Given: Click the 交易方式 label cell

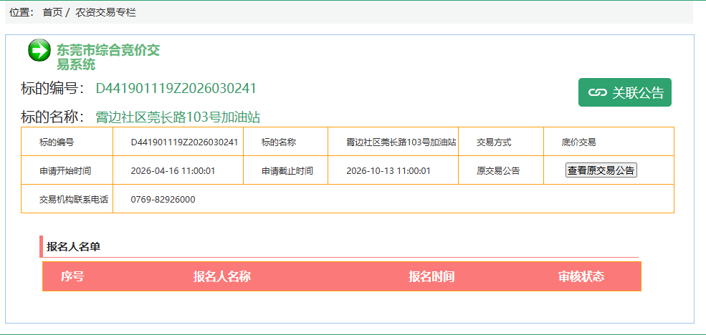Looking at the screenshot, I should click(x=494, y=142).
